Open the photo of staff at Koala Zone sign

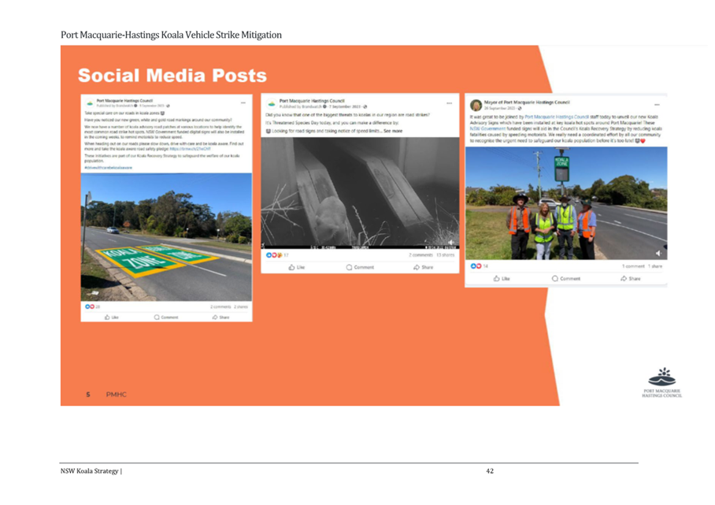coord(566,203)
